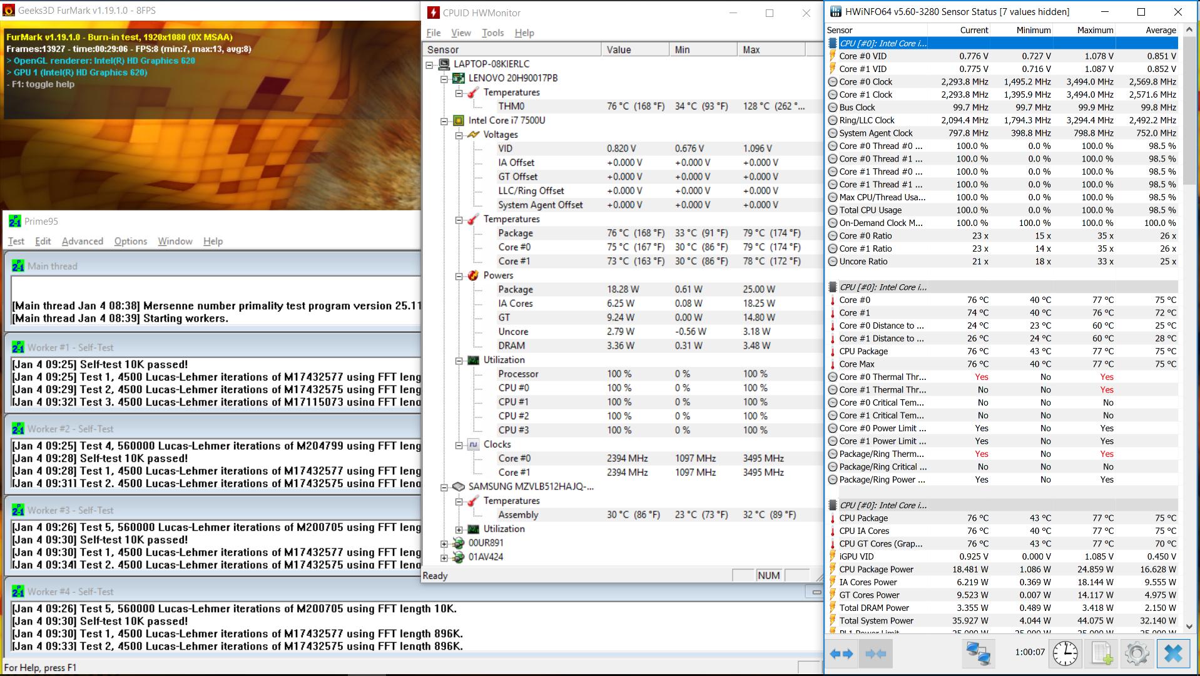The width and height of the screenshot is (1200, 676).
Task: Open the HWMonitor File menu
Action: [x=434, y=33]
